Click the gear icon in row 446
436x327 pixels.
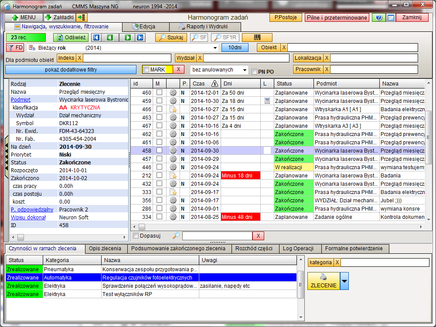[173, 167]
